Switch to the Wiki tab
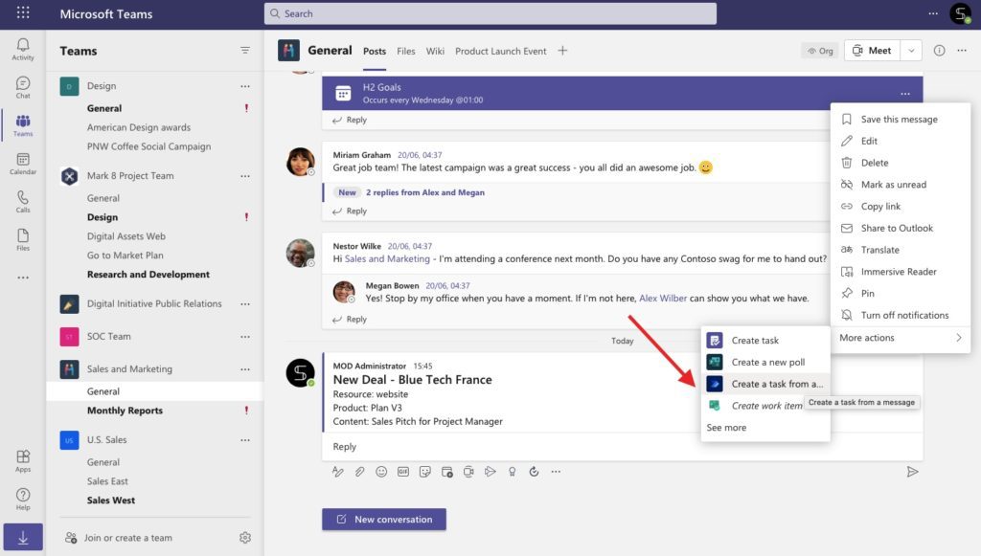The width and height of the screenshot is (981, 556). click(x=435, y=52)
